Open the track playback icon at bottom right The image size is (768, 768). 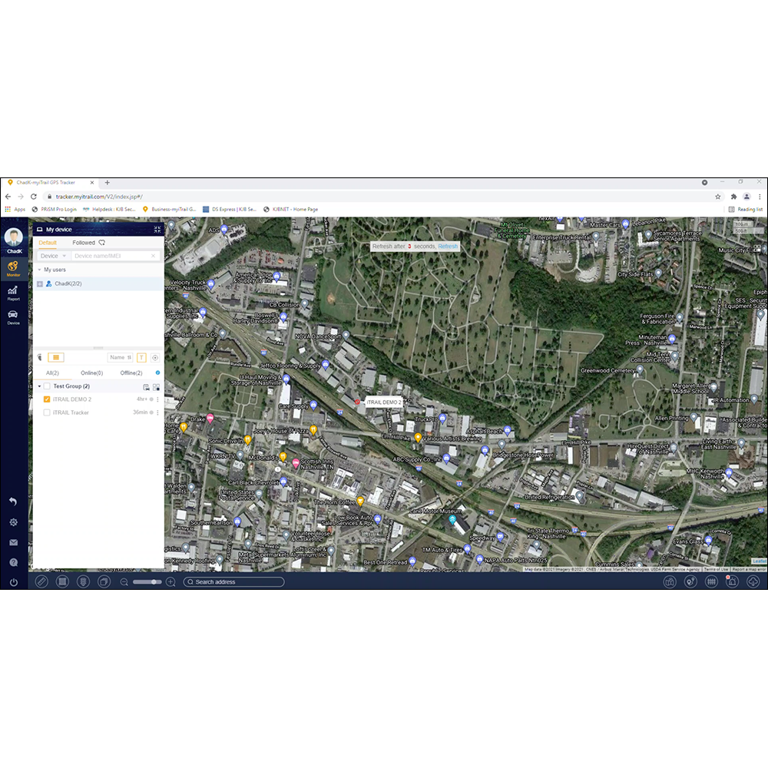click(690, 581)
